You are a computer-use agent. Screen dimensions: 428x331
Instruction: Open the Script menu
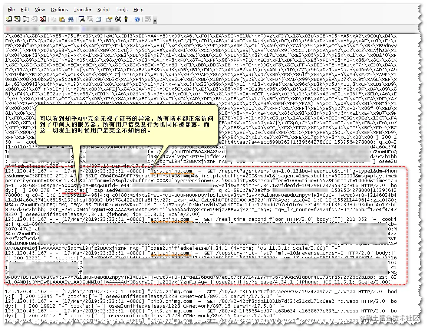[103, 10]
